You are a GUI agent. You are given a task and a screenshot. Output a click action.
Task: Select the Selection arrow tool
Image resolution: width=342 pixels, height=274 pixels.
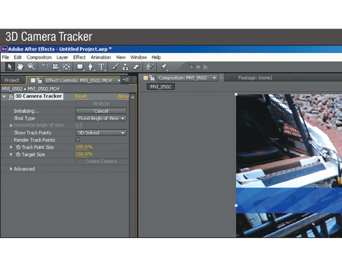tap(10, 67)
